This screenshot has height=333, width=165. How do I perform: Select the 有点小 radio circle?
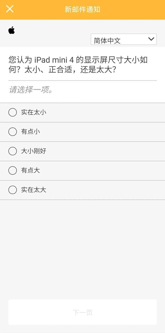click(x=13, y=132)
